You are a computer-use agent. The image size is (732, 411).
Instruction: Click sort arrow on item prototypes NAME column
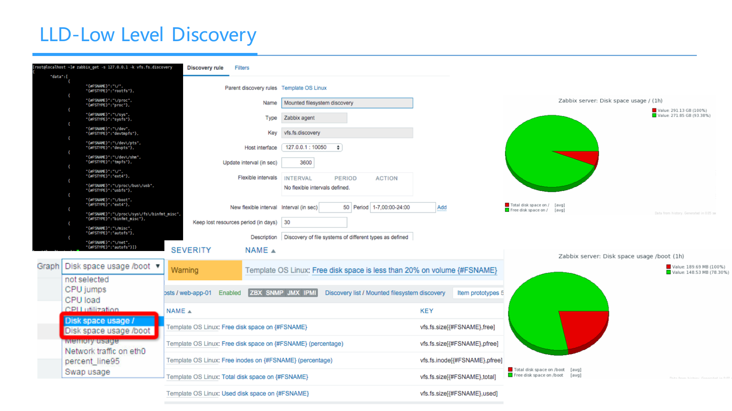pos(190,312)
